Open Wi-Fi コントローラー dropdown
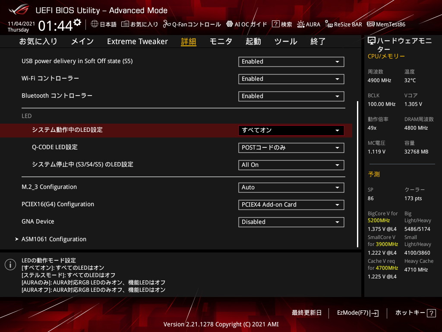This screenshot has height=332, width=442. pos(291,79)
